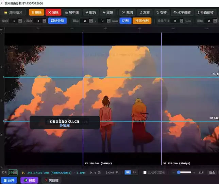Viewport: 219px width, 184px height.
Task: Click the 适合 fit button
Action: 212,172
